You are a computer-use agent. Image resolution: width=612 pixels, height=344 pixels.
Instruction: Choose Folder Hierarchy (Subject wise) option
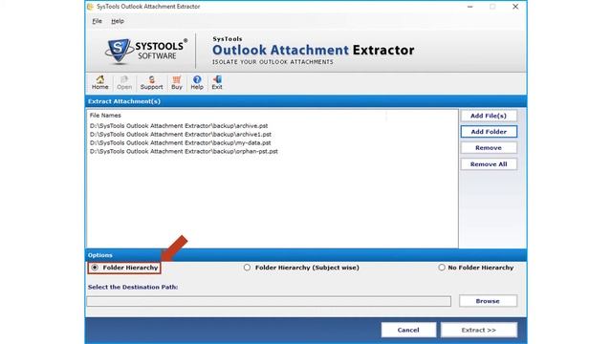tap(247, 268)
